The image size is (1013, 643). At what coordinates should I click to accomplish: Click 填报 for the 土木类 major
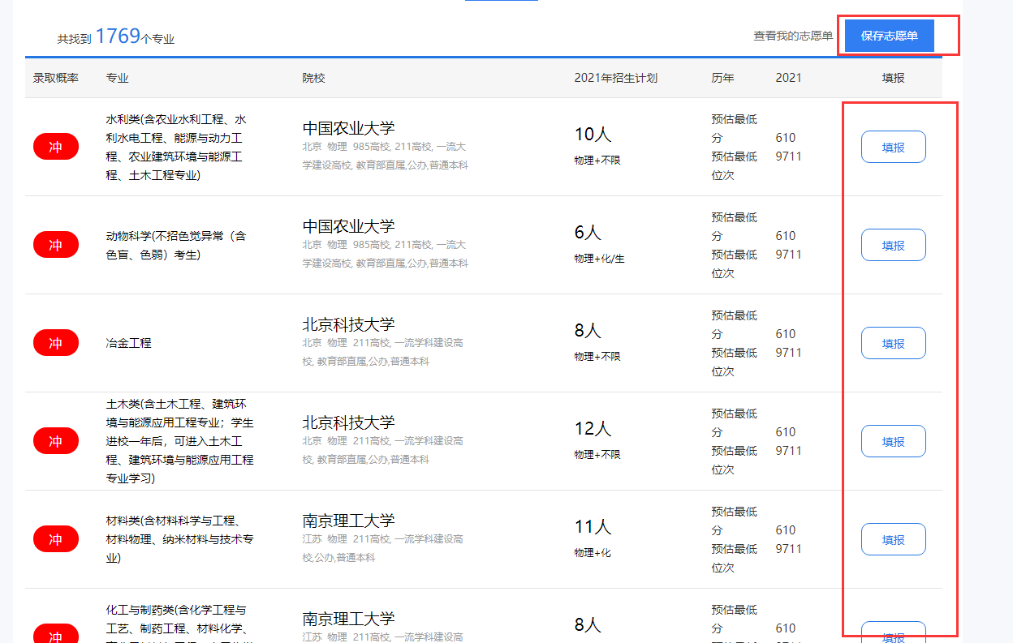click(894, 441)
